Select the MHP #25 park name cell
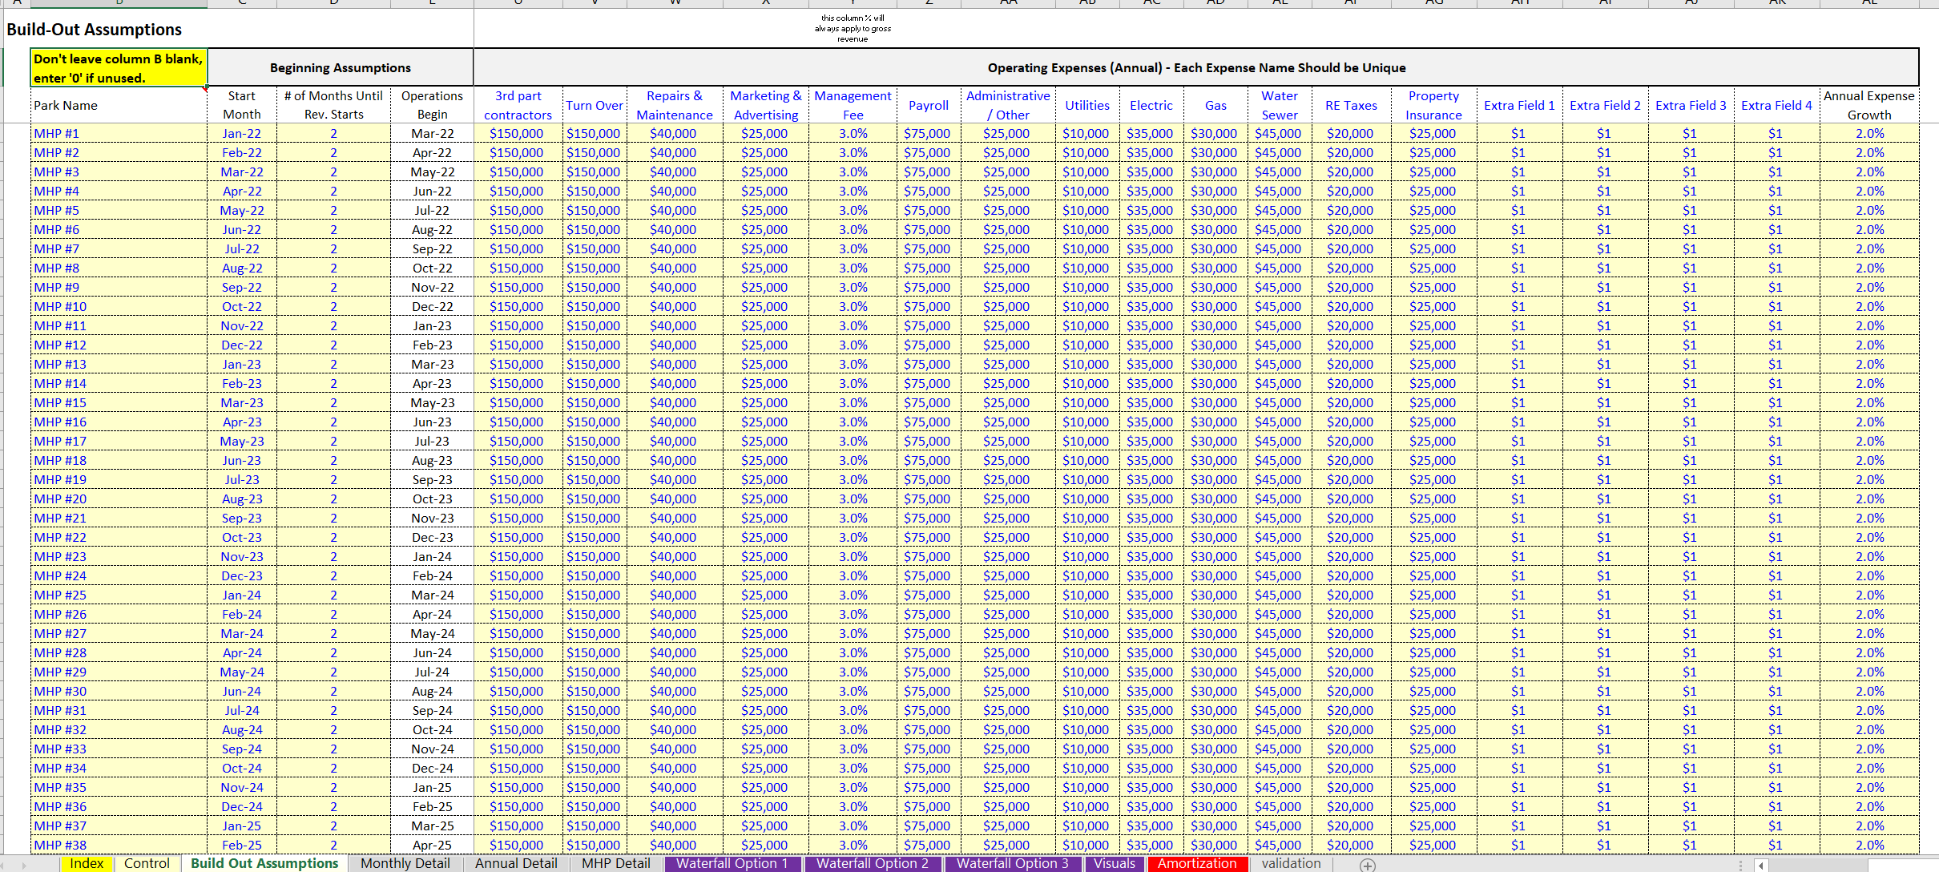Screen dimensions: 1939x872 click(x=119, y=595)
